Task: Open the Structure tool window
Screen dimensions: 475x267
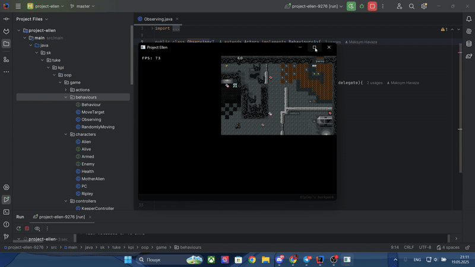Action: tap(6, 60)
